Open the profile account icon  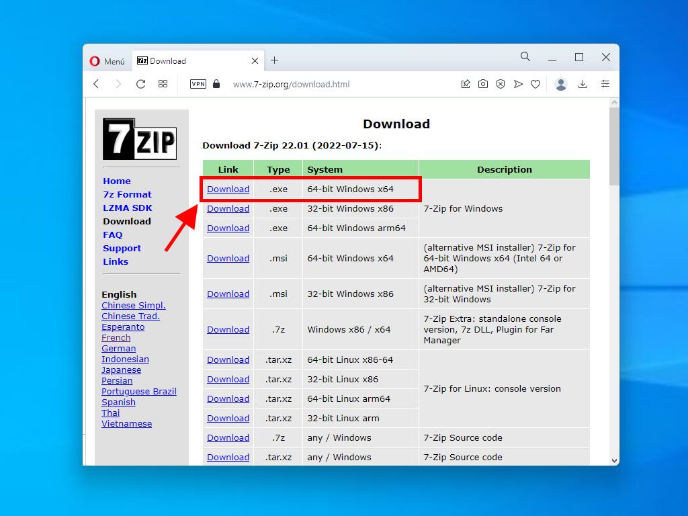click(561, 84)
